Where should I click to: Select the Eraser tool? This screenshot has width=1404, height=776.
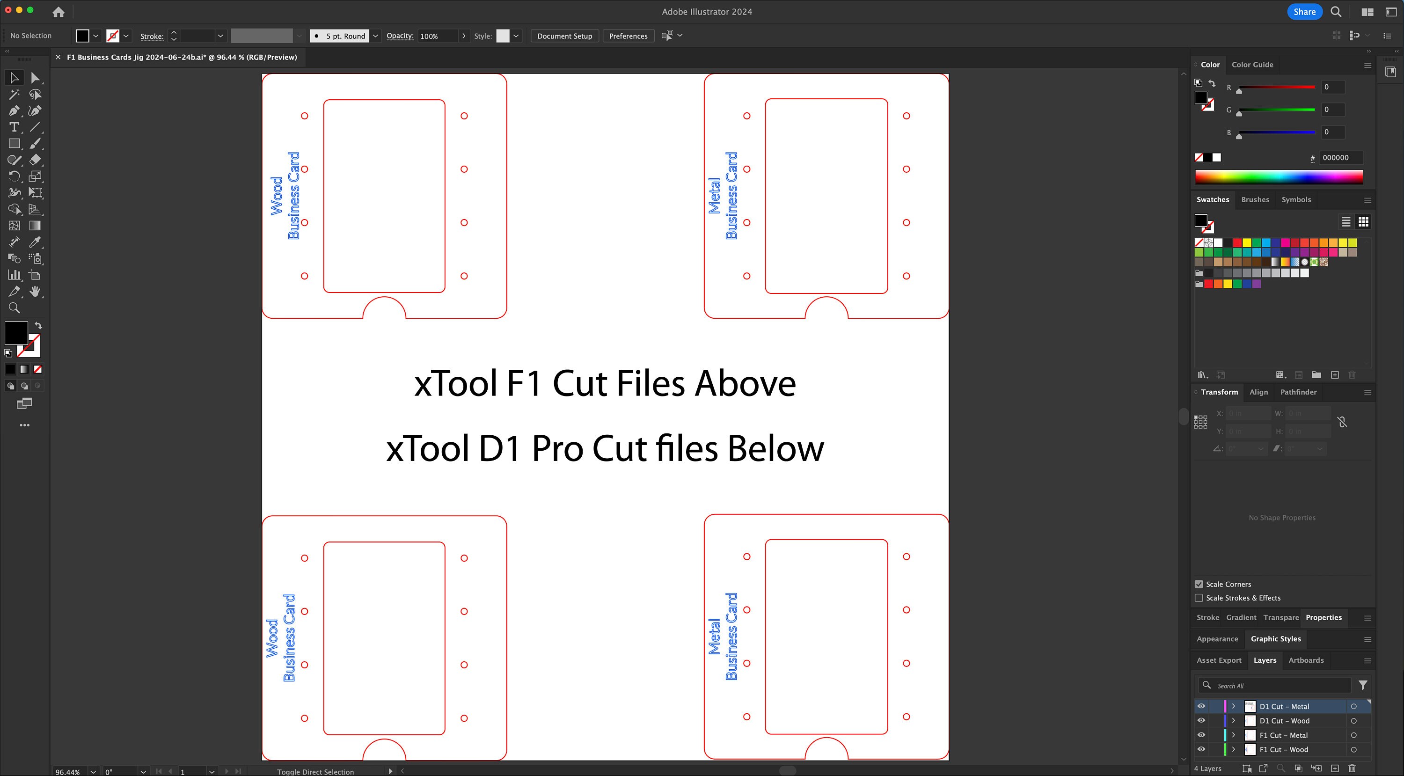(x=36, y=160)
